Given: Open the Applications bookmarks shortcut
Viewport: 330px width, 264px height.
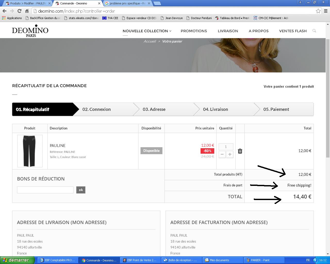Looking at the screenshot, I should point(12,18).
